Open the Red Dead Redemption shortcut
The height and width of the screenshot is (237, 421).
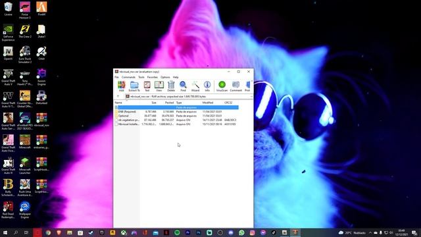[x=8, y=210]
